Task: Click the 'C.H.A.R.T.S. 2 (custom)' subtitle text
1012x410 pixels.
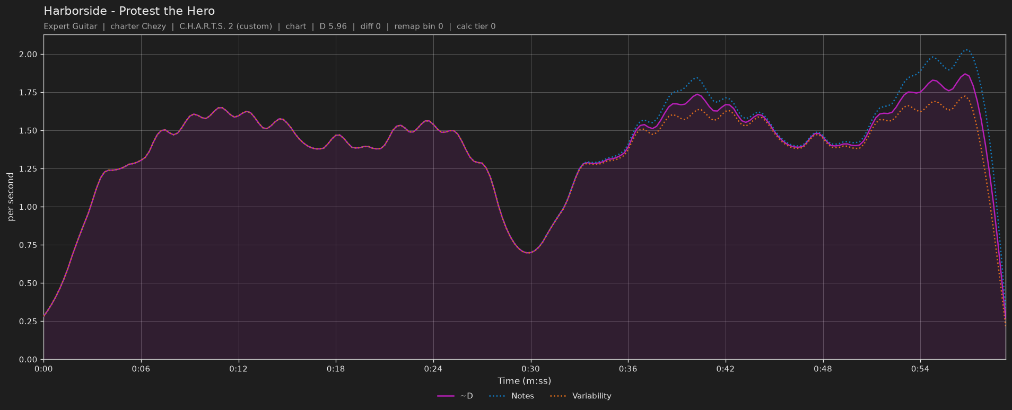Action: click(x=225, y=26)
